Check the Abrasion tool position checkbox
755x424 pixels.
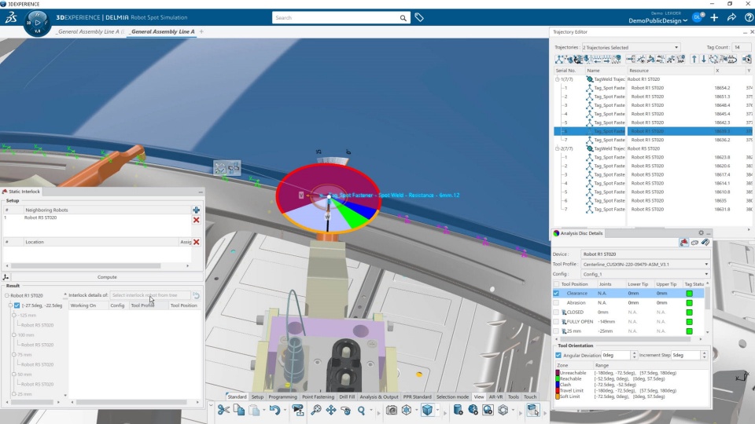tap(556, 303)
